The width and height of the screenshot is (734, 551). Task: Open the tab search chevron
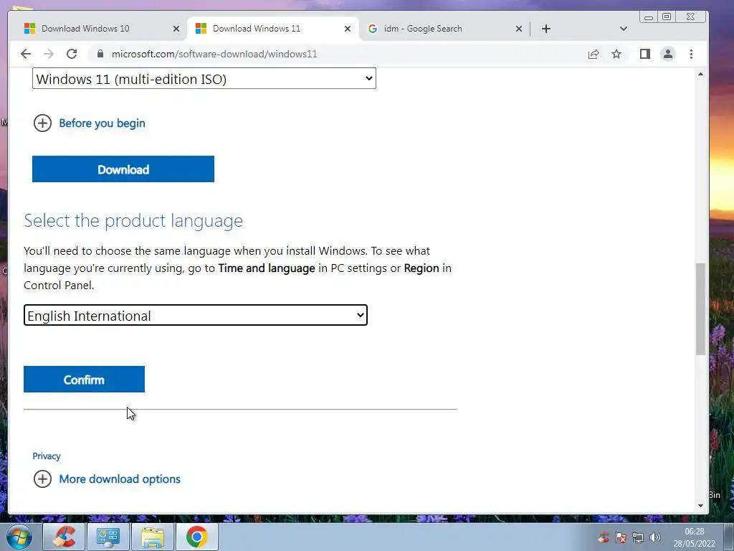(624, 29)
